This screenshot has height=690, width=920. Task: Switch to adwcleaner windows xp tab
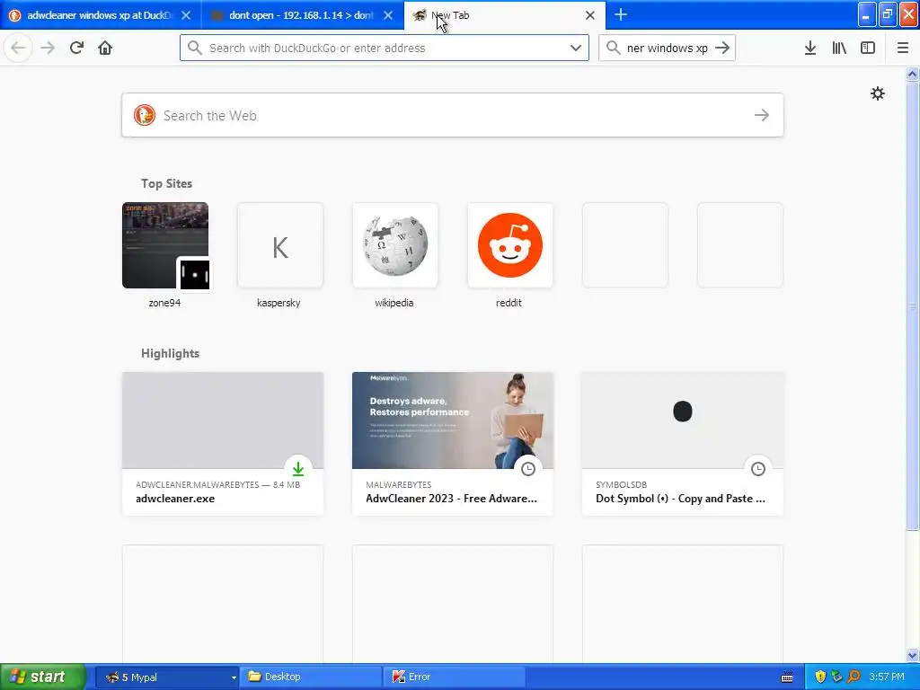[x=101, y=15]
